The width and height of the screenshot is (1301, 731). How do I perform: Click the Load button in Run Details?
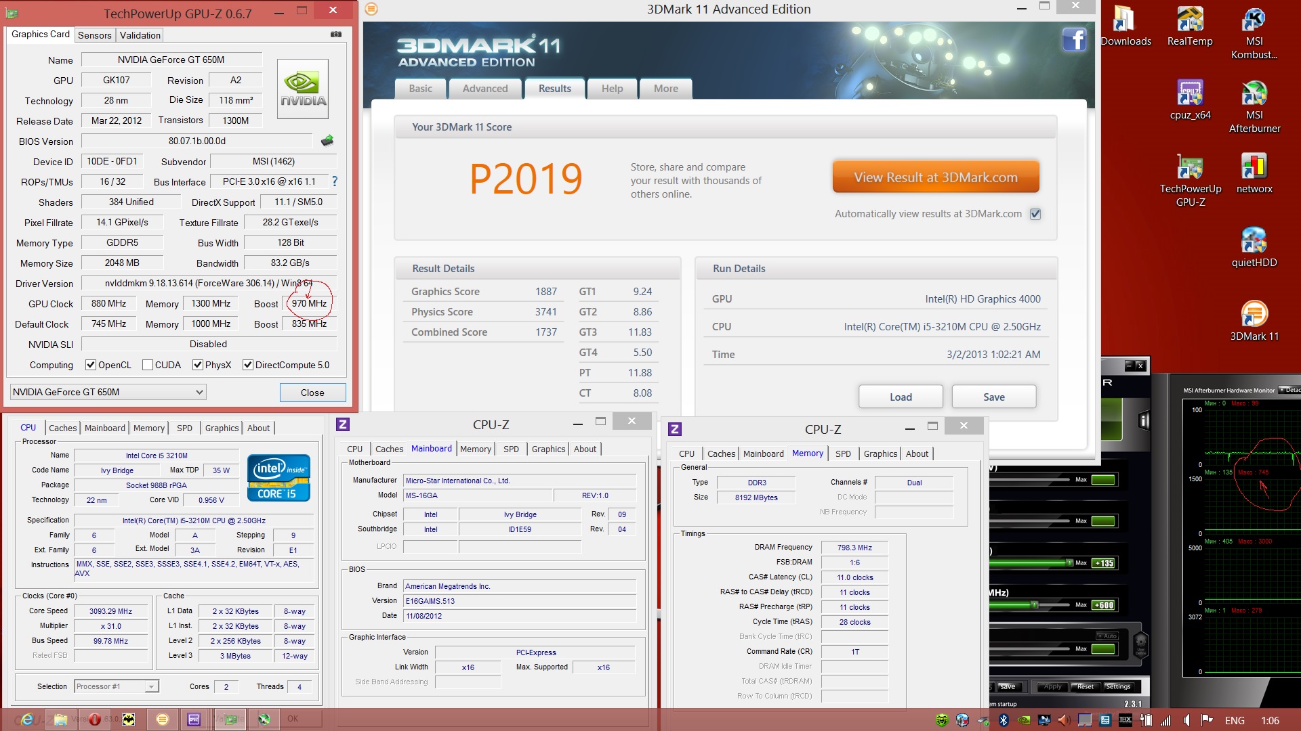pos(901,397)
